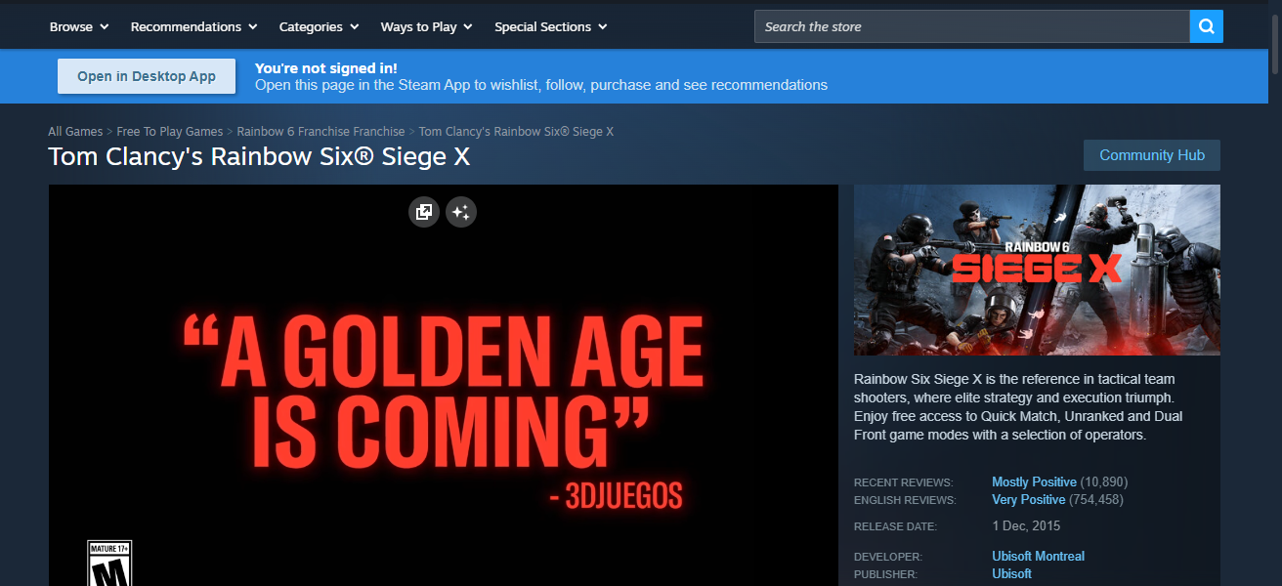Screen dimensions: 1282x586
Task: Follow the Rainbow 6 Franchise breadcrumb link
Action: click(x=320, y=131)
